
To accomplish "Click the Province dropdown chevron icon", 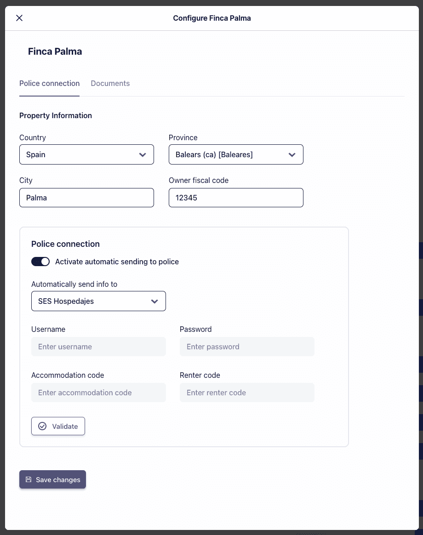I will coord(292,155).
